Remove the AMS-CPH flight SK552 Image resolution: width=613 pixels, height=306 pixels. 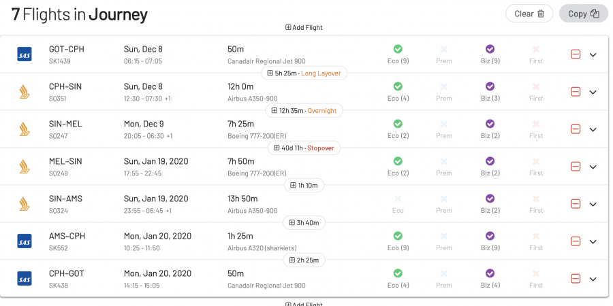tap(576, 241)
